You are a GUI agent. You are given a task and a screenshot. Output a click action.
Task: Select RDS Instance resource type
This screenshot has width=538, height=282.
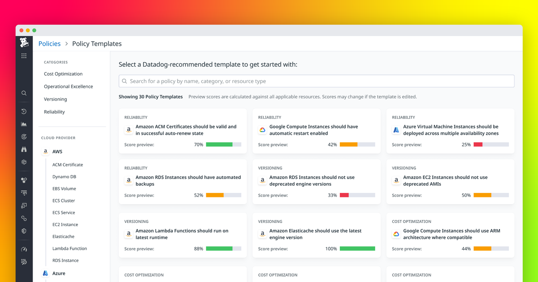coord(65,261)
